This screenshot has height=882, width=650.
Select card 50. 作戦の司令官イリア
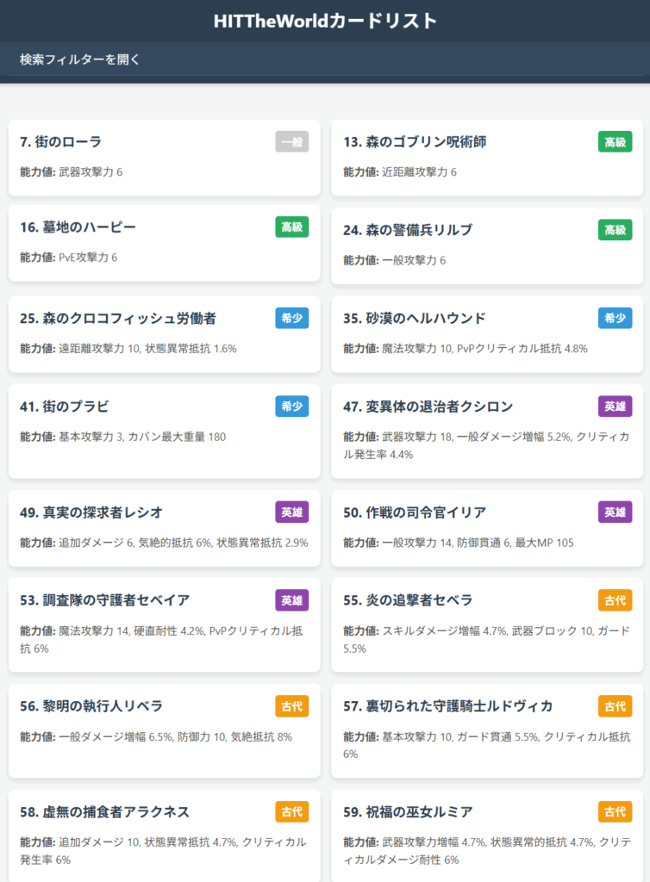[x=415, y=512]
